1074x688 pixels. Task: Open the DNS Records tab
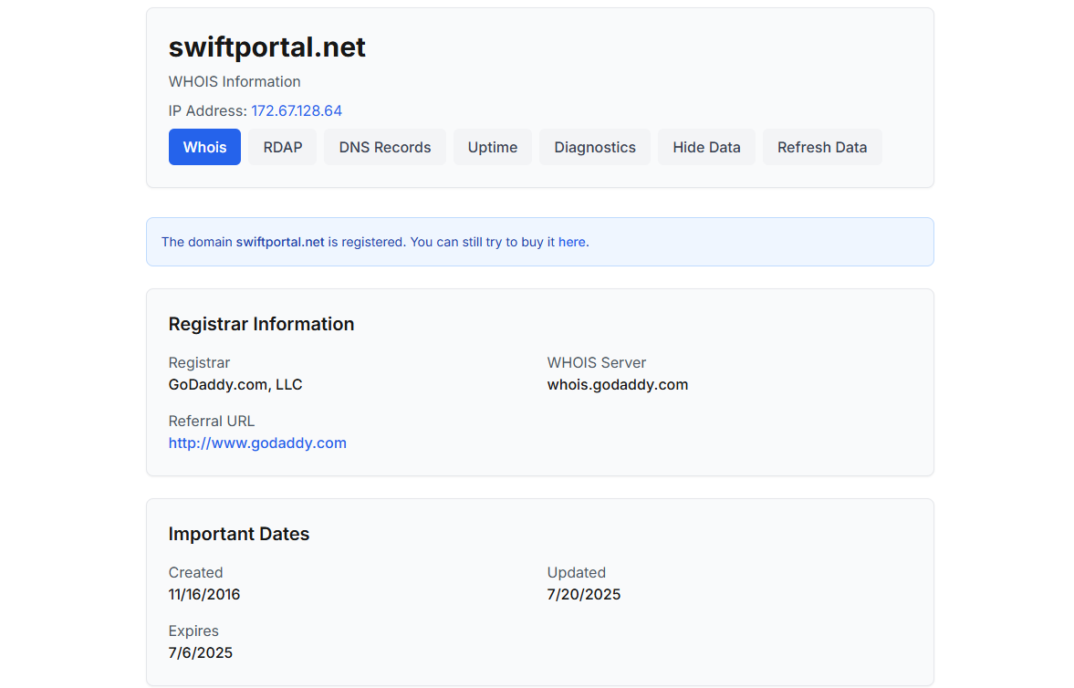point(384,147)
